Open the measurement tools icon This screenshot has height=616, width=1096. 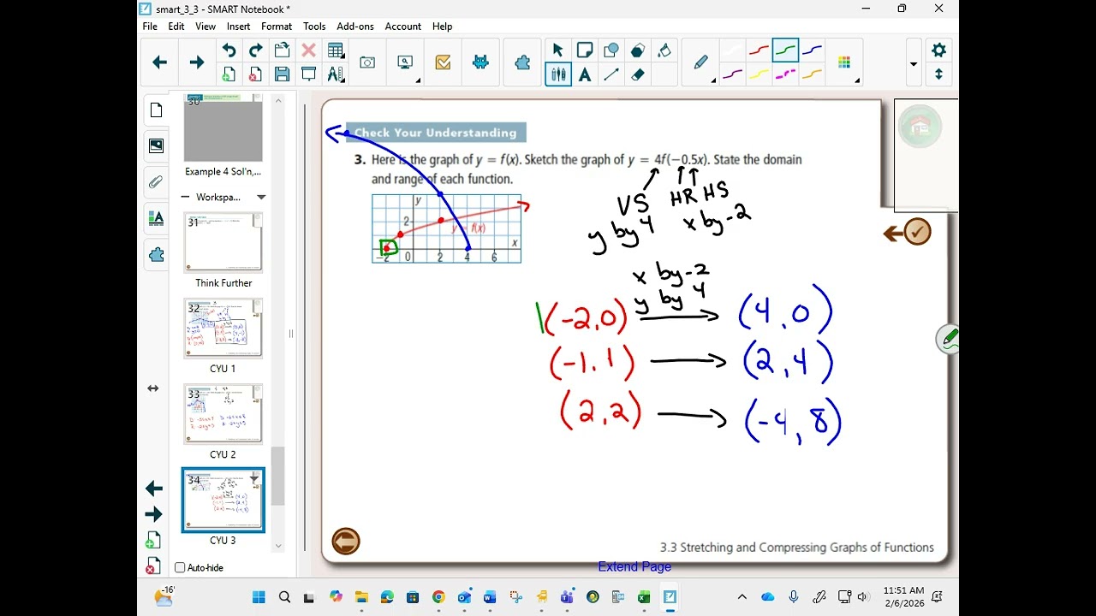point(336,74)
